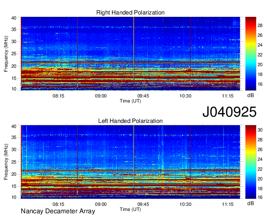267x216 pixels.
Task: Click 40 MHz tick on Left Handed frequency axis
Action: pos(14,126)
